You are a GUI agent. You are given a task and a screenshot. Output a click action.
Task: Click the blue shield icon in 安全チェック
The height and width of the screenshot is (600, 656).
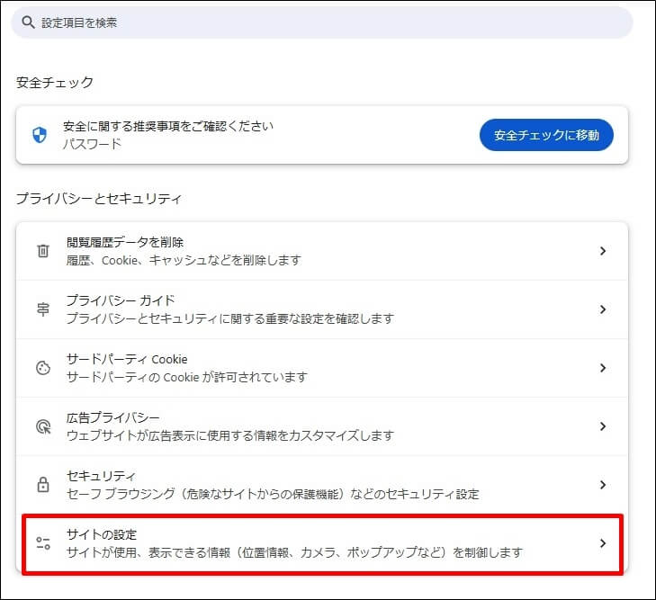(x=40, y=135)
